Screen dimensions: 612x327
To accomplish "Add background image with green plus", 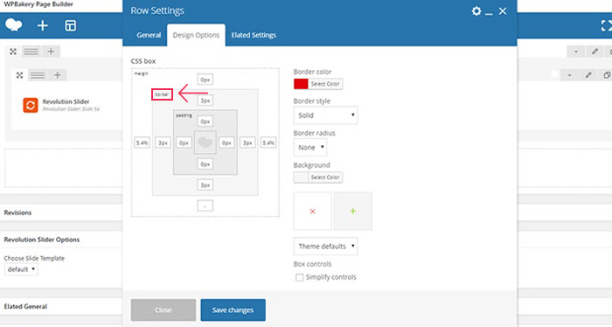I will tap(353, 211).
